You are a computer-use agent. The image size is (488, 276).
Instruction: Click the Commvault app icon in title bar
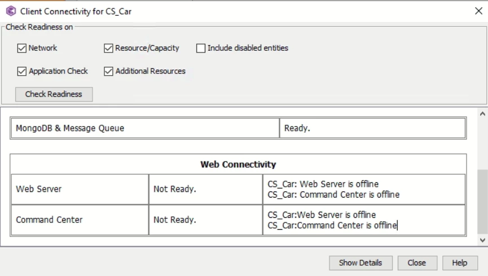(11, 11)
